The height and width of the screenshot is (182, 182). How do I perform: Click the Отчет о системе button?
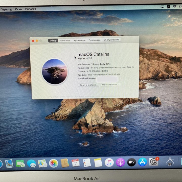pos(88,85)
